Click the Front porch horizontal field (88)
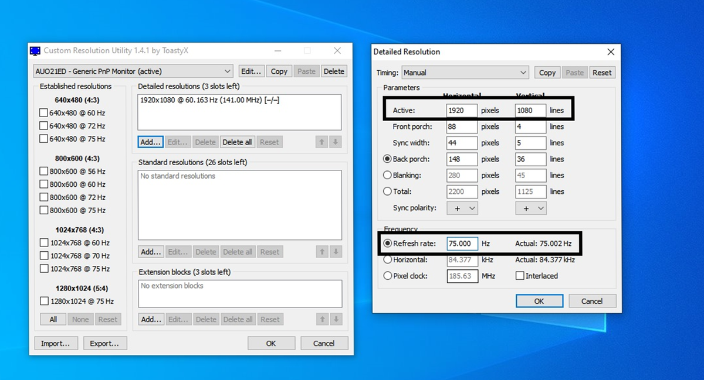 click(x=462, y=126)
